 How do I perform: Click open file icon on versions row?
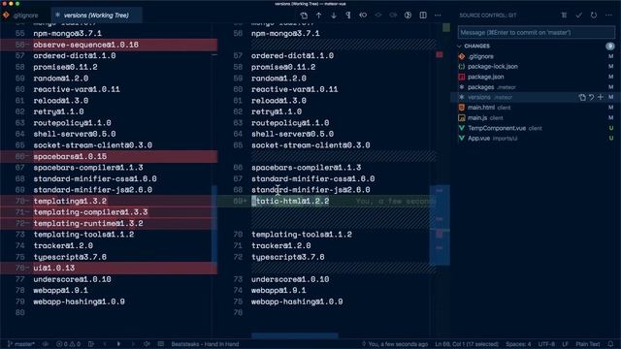(582, 97)
